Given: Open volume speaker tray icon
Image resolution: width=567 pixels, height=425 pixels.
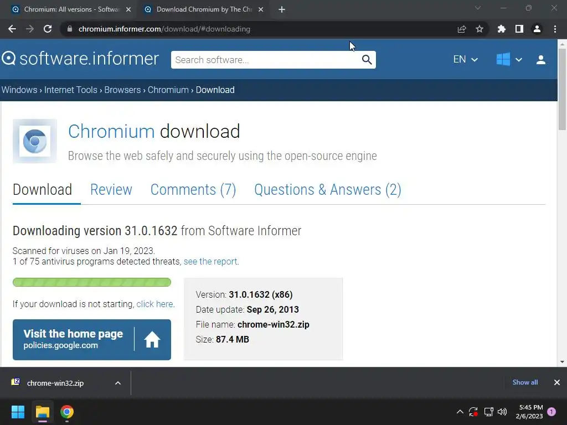Looking at the screenshot, I should (502, 412).
